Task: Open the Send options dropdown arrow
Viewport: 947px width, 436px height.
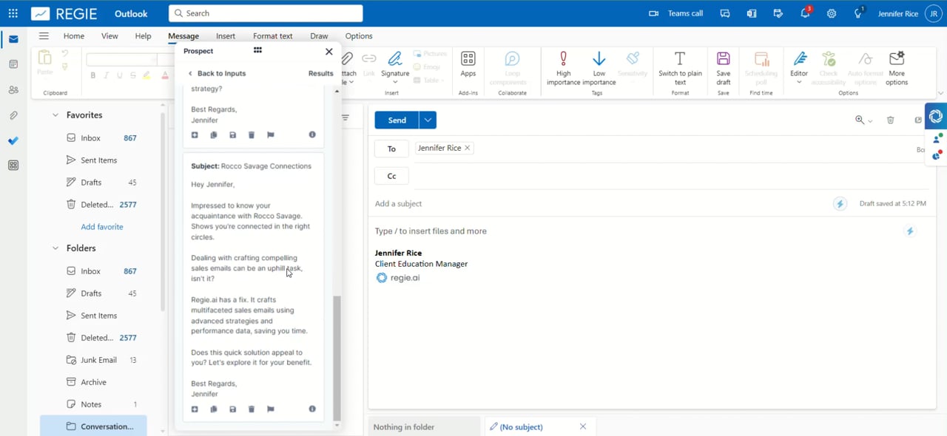Action: pos(428,120)
